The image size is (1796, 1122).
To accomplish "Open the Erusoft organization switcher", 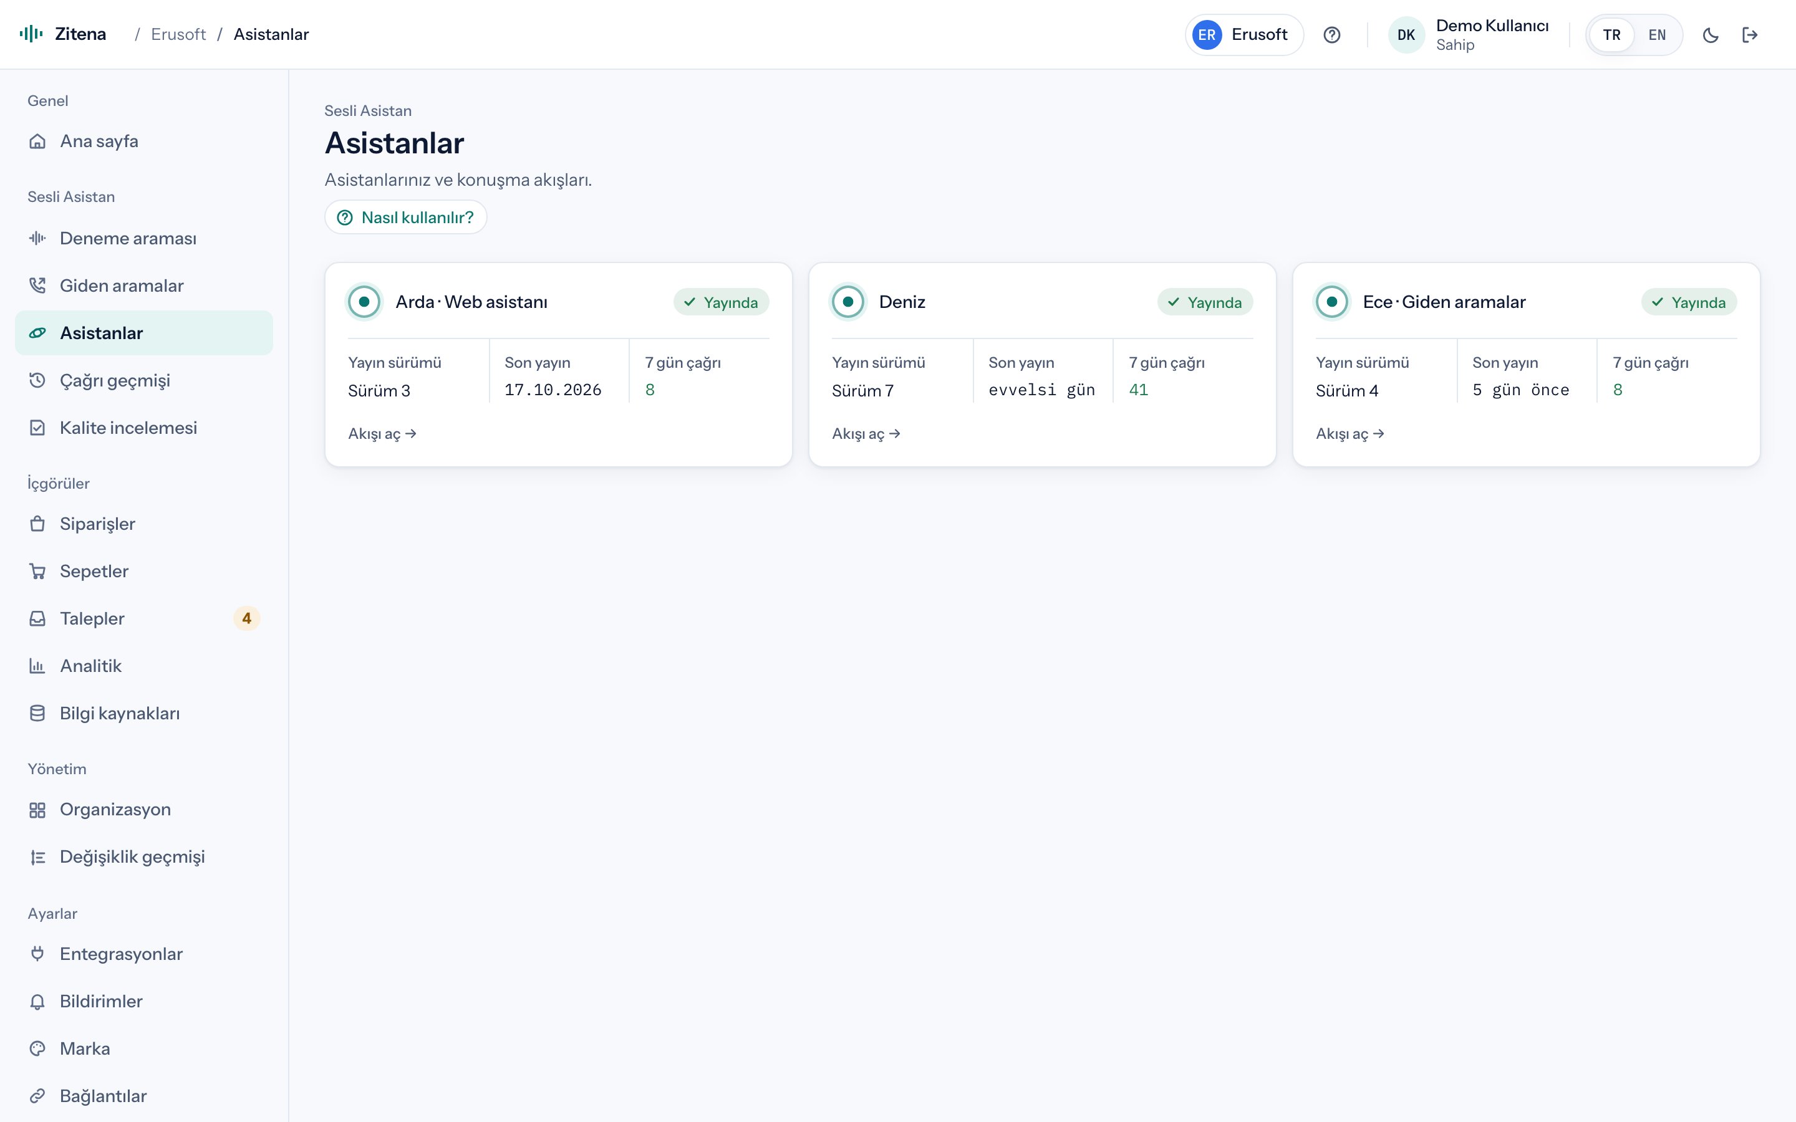I will 1244,35.
